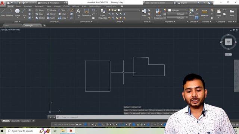Image resolution: width=239 pixels, height=134 pixels.
Task: Toggle lineweight display in status bar
Action: 130,125
